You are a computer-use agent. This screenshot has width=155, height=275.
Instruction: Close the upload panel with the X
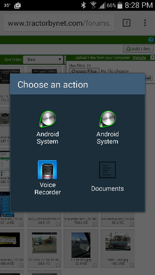pyautogui.click(x=152, y=57)
